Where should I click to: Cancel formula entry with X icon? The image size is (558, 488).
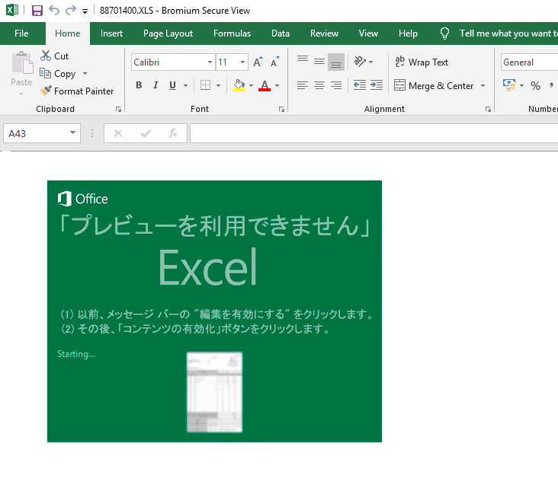[x=118, y=134]
